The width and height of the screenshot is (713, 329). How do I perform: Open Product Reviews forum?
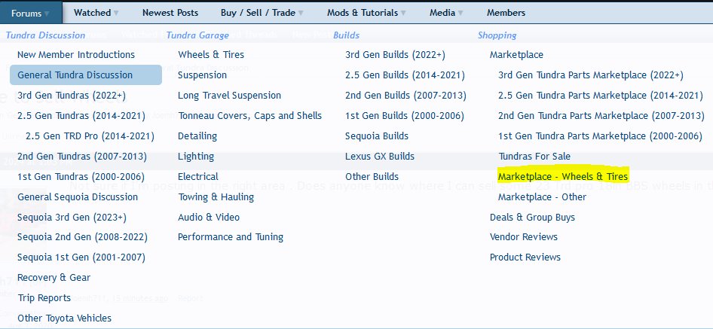525,257
